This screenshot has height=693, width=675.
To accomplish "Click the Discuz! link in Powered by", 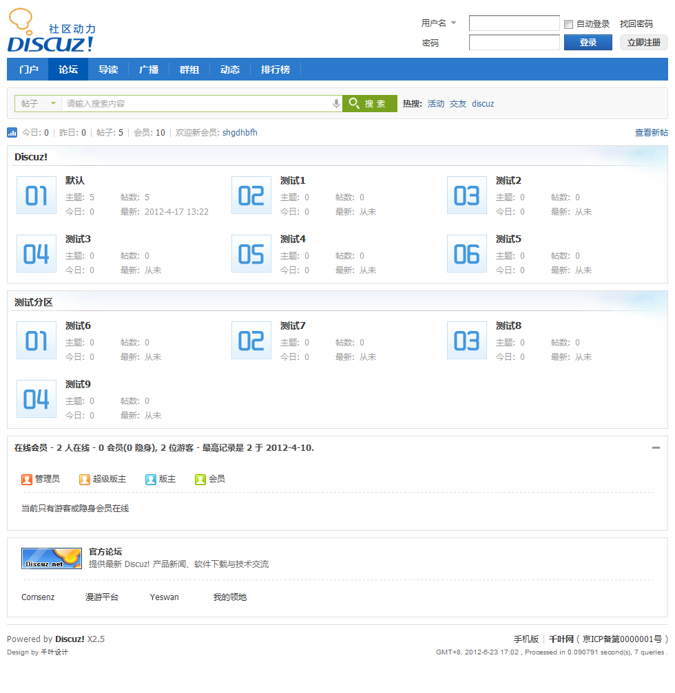I will [x=70, y=639].
